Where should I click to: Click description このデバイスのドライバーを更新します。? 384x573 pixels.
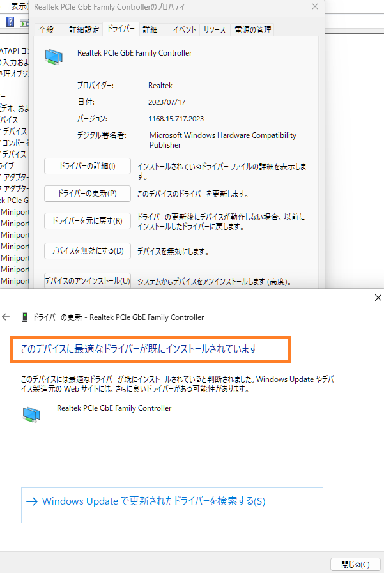(x=193, y=194)
